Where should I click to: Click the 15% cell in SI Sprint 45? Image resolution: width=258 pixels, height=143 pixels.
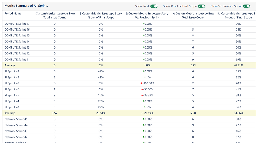(x=101, y=96)
